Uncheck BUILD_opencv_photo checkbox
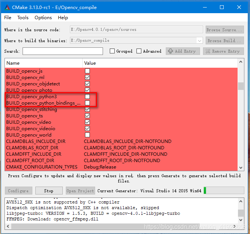Screen dimensions: 250x234 click(87, 90)
